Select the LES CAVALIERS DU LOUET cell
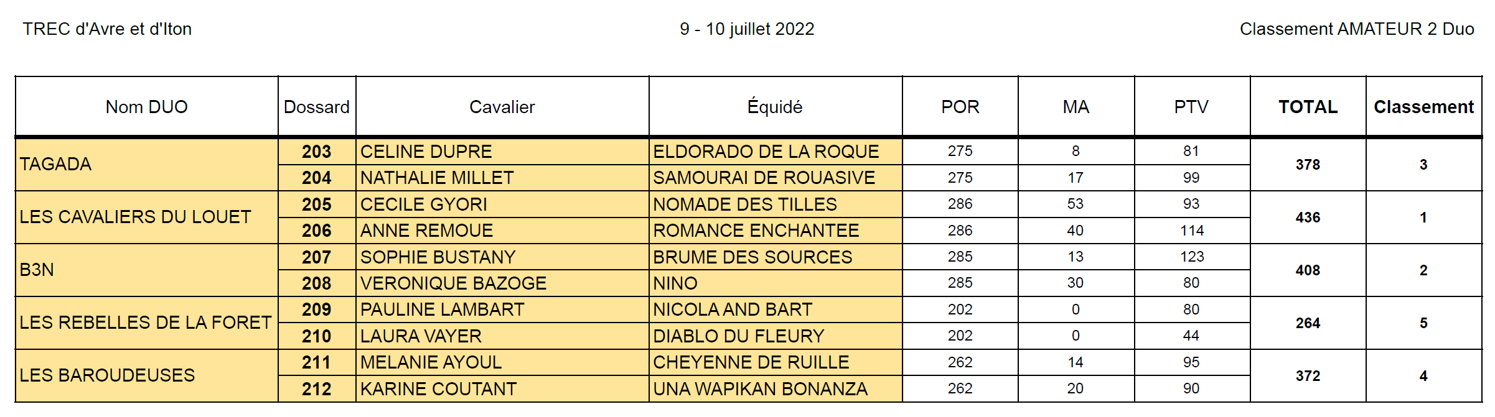This screenshot has height=417, width=1495. [x=147, y=217]
